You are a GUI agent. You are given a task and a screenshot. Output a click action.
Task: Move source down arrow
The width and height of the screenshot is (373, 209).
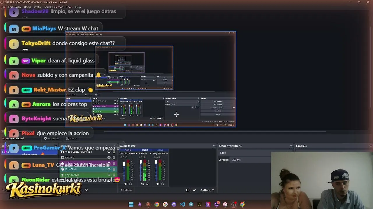(86, 190)
